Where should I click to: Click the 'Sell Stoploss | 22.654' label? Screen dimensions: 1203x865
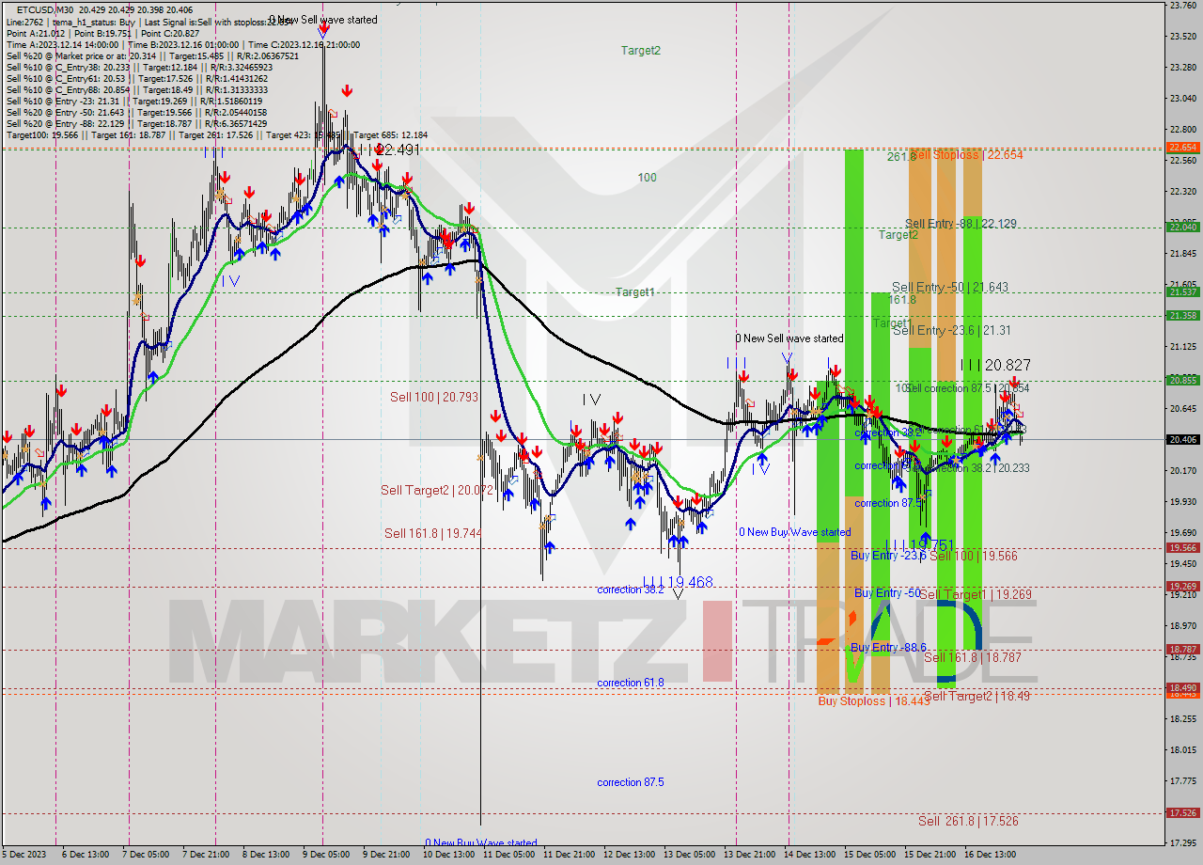(967, 154)
